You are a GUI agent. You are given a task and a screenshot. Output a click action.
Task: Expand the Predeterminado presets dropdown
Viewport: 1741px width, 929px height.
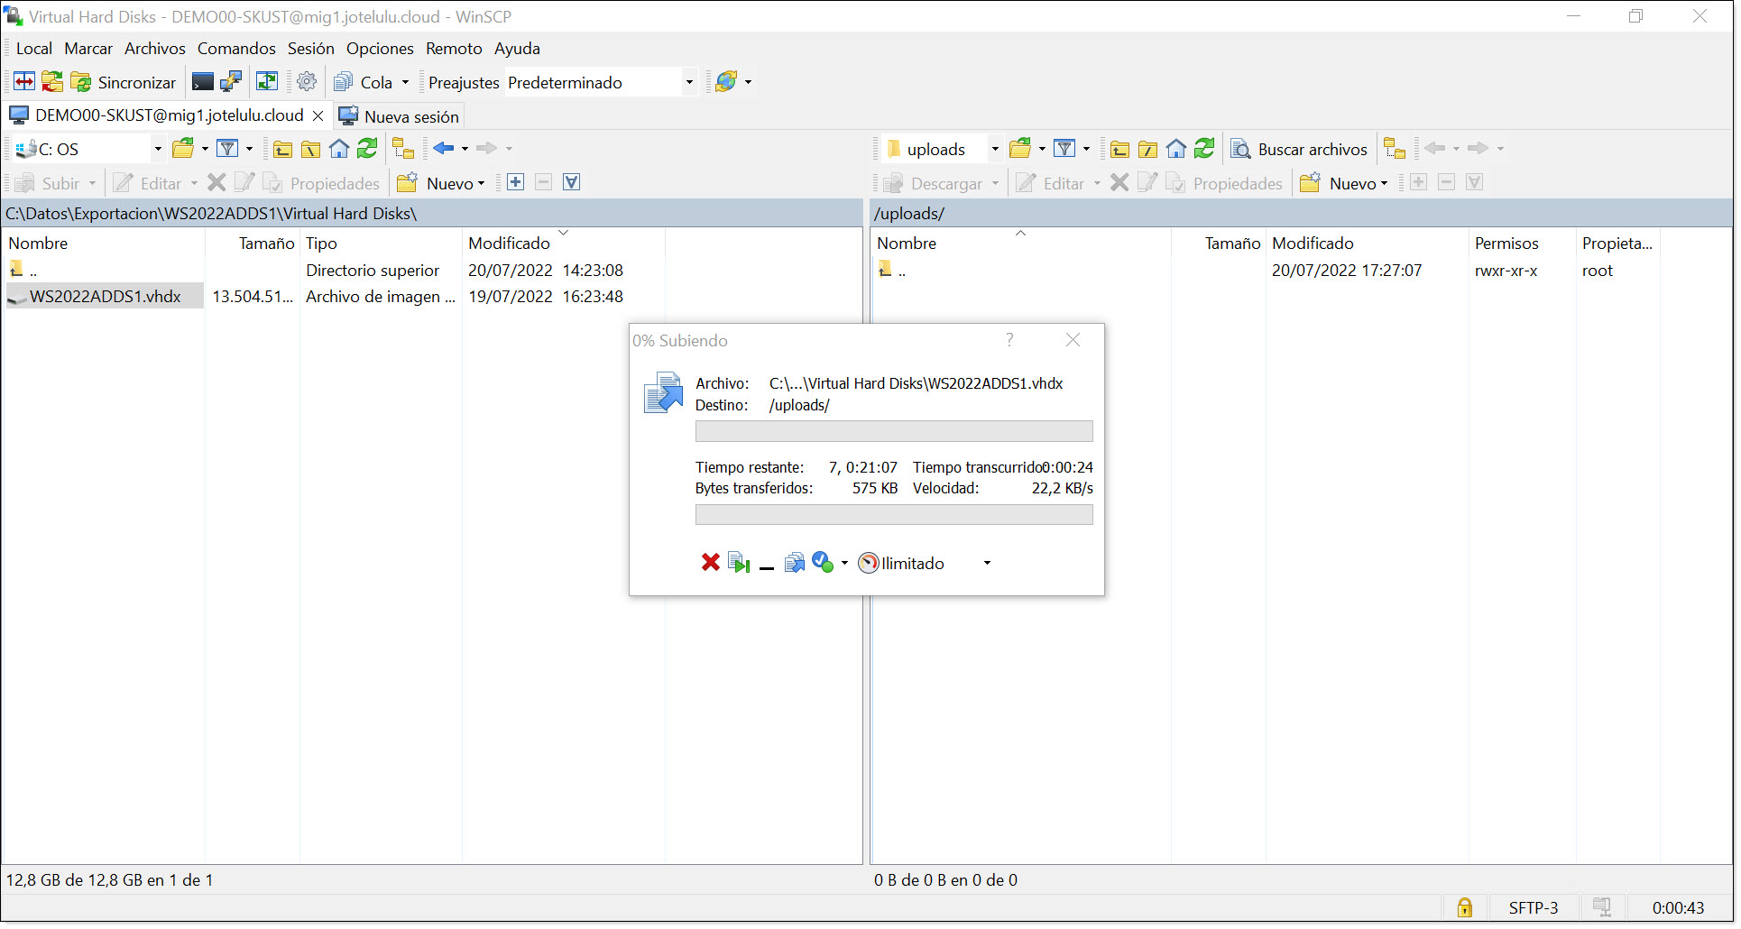688,81
